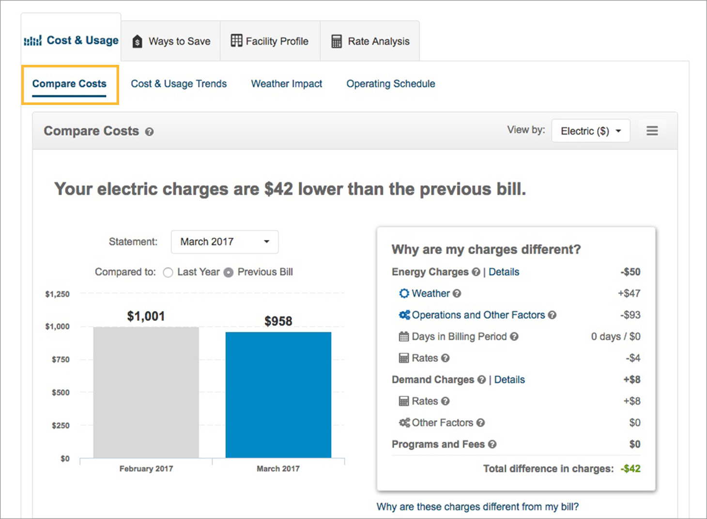Expand the View by Electric ($) dropdown
707x519 pixels.
pyautogui.click(x=590, y=131)
